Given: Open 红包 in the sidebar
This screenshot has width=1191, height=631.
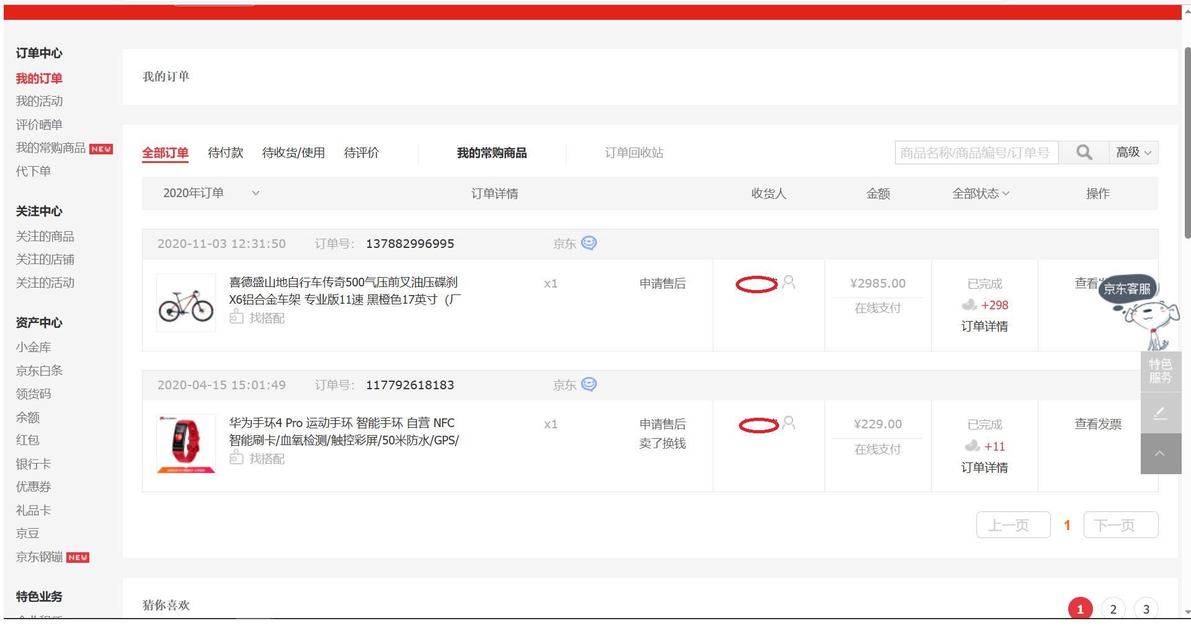Looking at the screenshot, I should point(27,439).
